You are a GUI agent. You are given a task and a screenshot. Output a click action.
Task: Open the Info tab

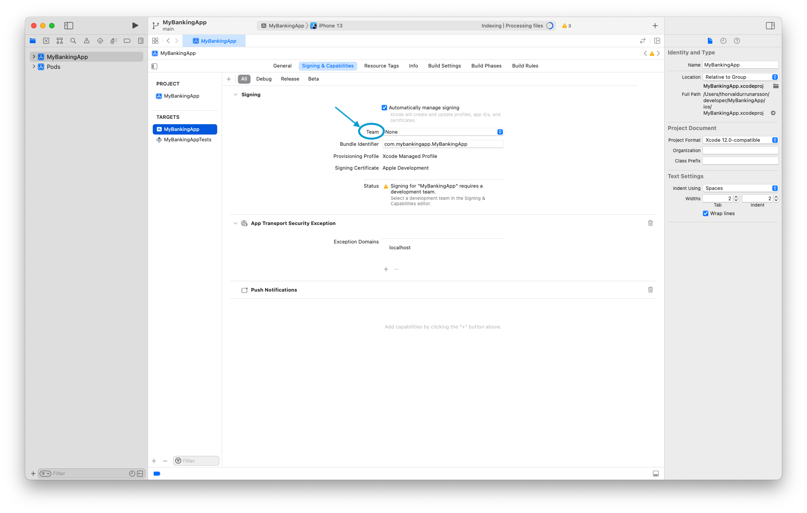414,66
